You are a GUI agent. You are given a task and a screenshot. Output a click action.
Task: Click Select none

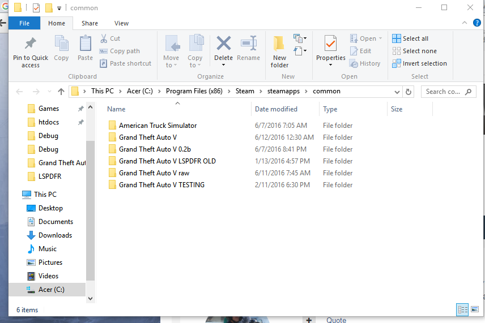tap(415, 51)
